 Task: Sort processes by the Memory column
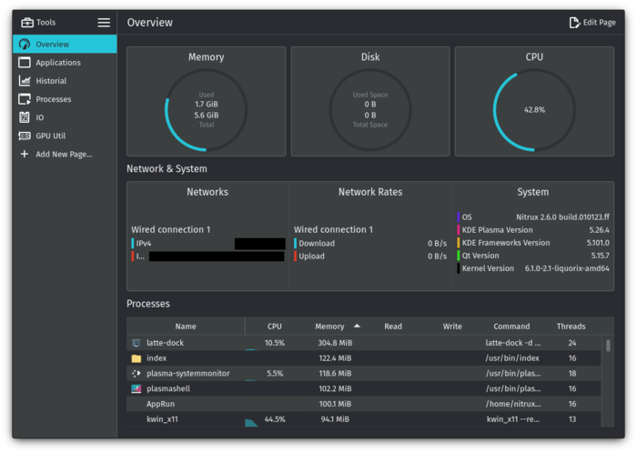tap(329, 326)
